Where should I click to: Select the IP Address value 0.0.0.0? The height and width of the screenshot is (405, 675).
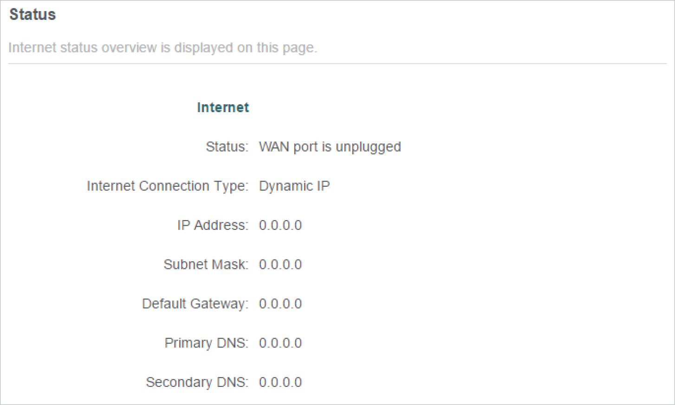(280, 226)
